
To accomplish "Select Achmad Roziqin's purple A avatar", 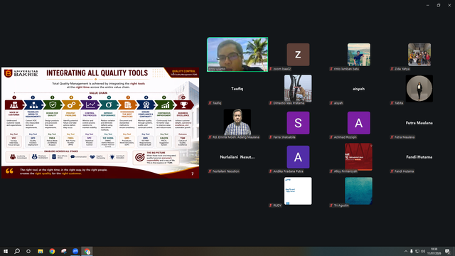I will [x=358, y=123].
